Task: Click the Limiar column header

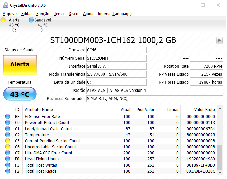Action: coord(168,109)
